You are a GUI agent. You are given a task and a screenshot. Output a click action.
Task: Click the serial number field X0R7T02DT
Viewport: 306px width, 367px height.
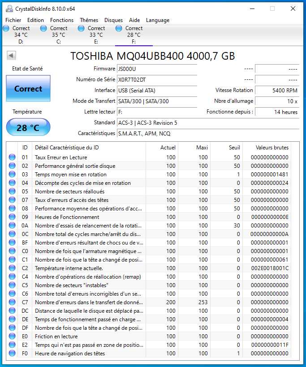point(157,79)
